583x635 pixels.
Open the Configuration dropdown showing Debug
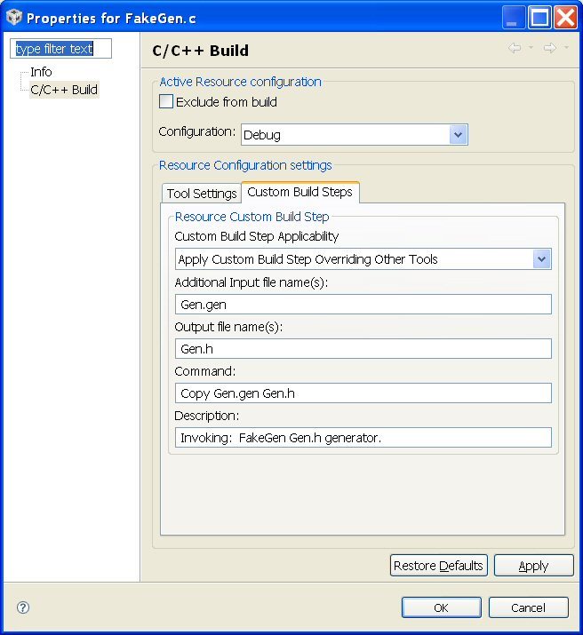[458, 135]
